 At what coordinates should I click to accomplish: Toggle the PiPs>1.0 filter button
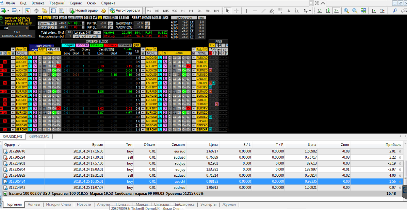click(53, 49)
